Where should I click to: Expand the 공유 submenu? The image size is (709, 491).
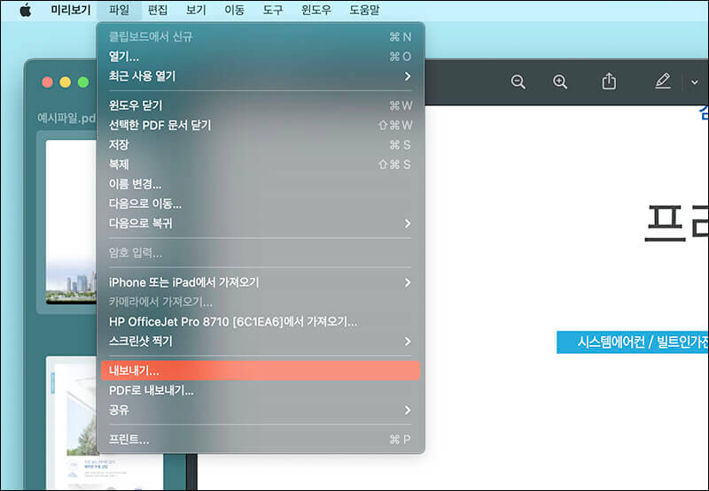pos(260,410)
